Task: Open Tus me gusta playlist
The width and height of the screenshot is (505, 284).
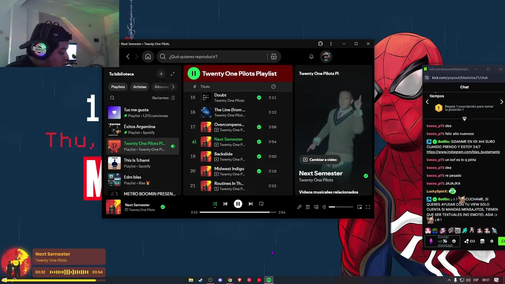Action: (x=143, y=113)
